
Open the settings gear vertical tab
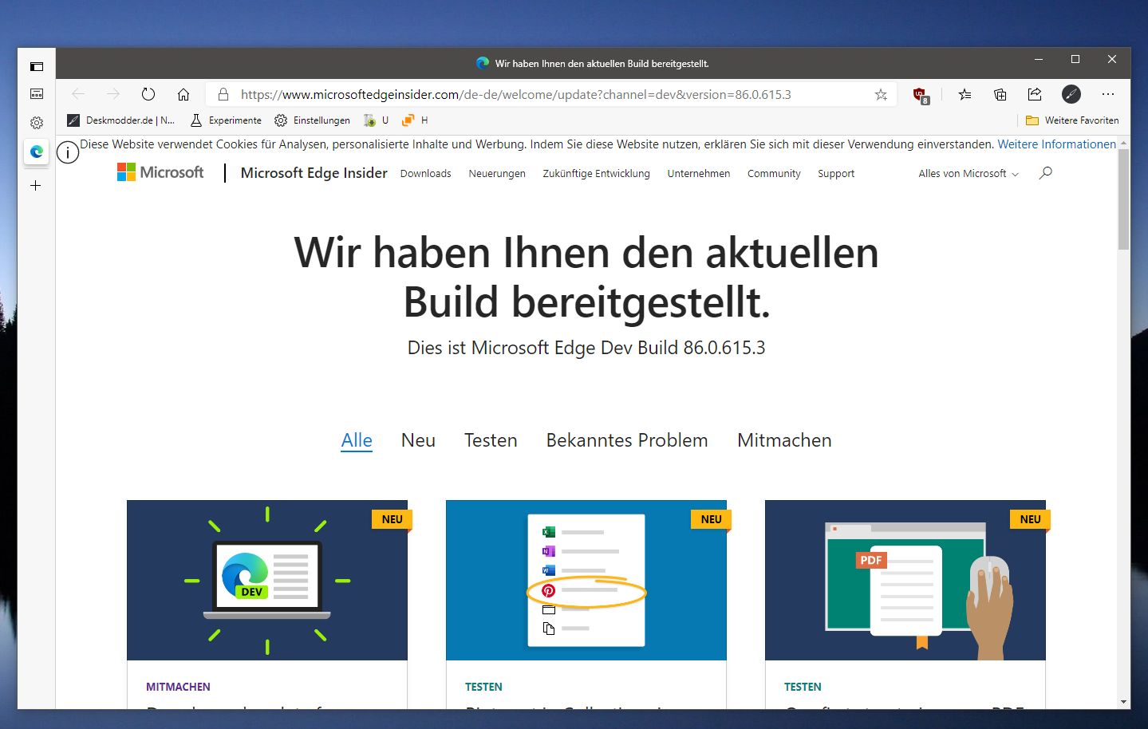[x=37, y=123]
